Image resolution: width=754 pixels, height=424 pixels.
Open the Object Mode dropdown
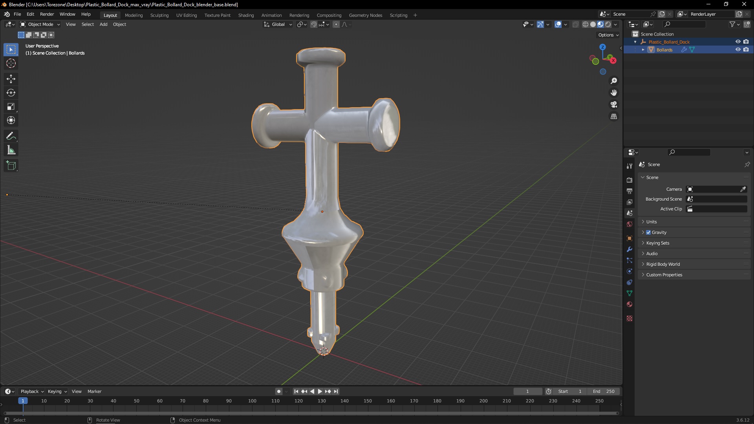(40, 24)
